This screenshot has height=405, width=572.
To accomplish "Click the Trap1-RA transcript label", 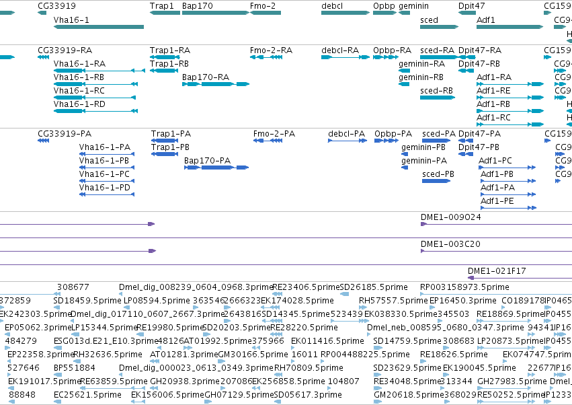I will [x=170, y=50].
